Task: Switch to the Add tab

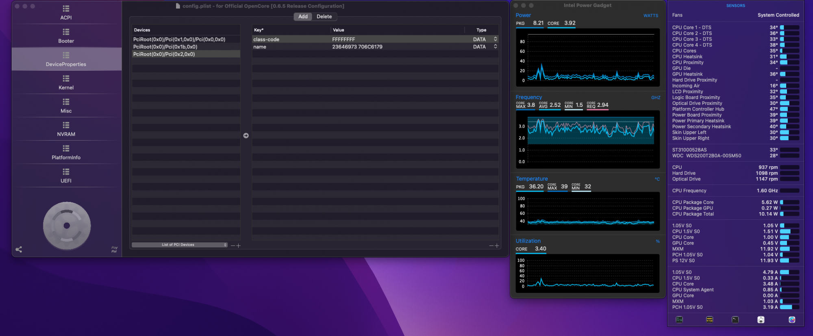Action: (303, 17)
